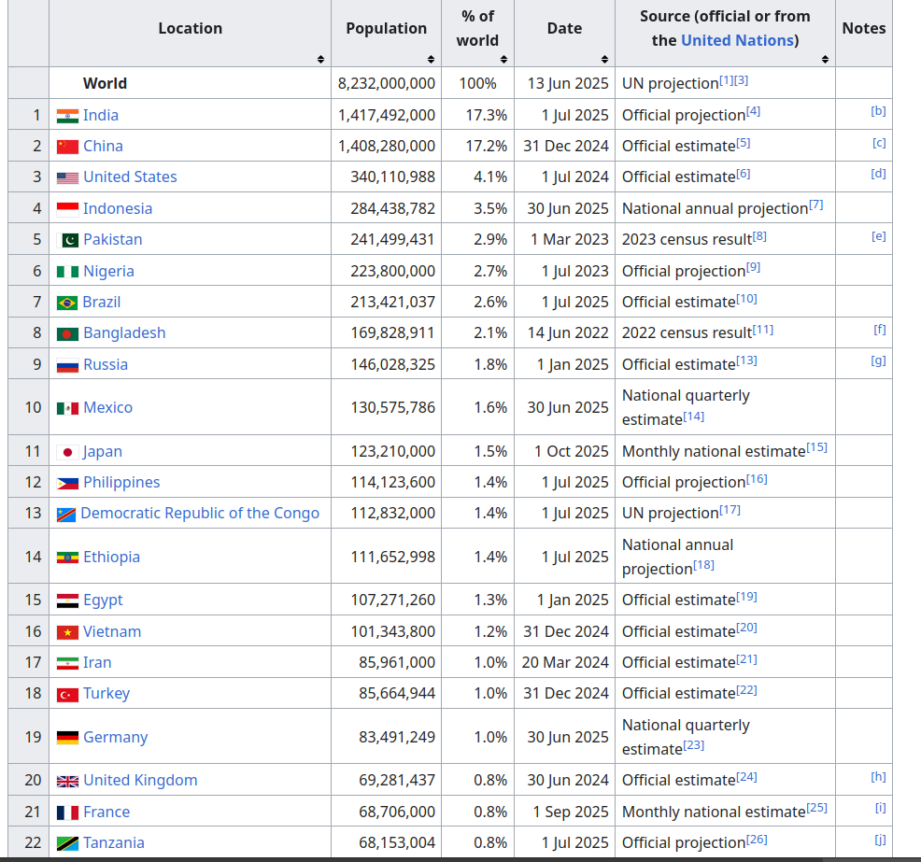Click the United States flag icon

(67, 178)
